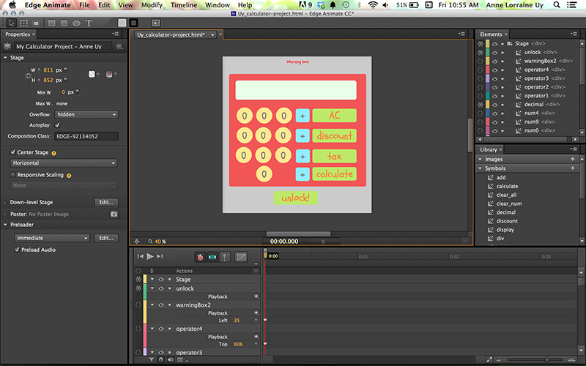Add new image in Library
Screen dimensions: 586x366
[x=573, y=159]
